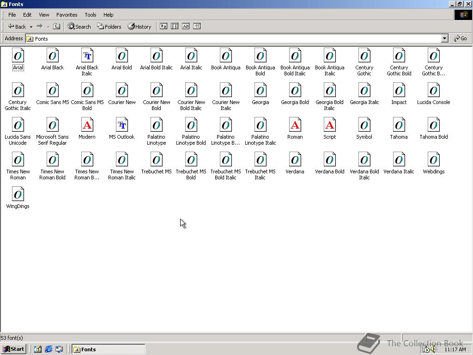Select the Courier New Bold Italic font
This screenshot has height=355, width=473.
point(191,97)
